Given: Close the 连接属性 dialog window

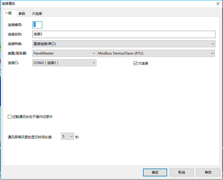Looking at the screenshot, I should pos(218,4).
